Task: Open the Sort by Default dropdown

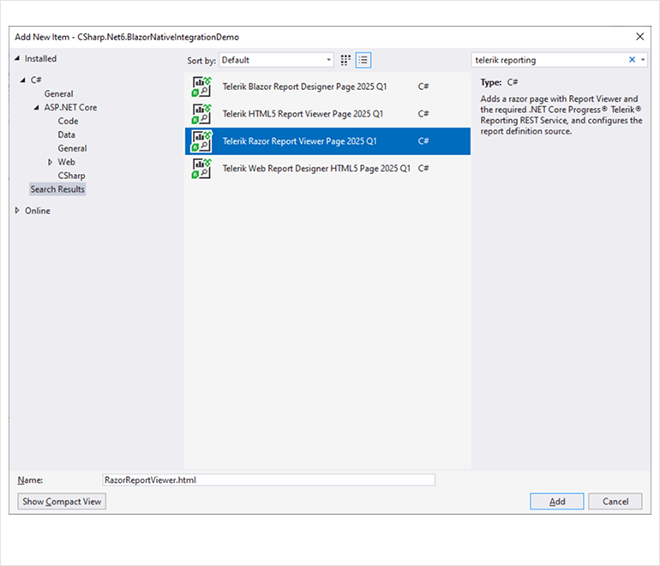Action: click(x=276, y=60)
